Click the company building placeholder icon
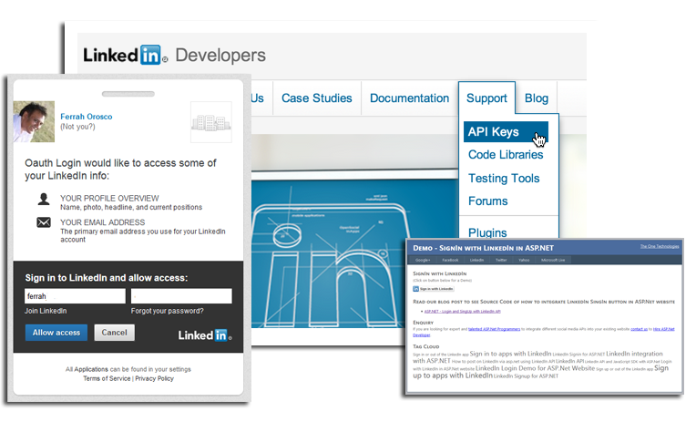The image size is (696, 422). [210, 122]
